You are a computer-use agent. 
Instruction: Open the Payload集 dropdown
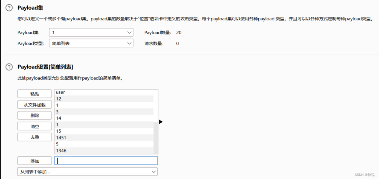[91, 32]
